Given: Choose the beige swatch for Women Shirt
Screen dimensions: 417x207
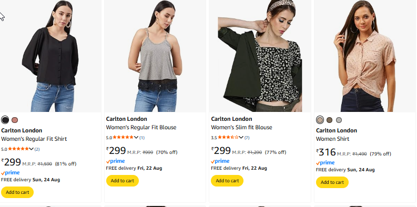Looking at the screenshot, I should [x=320, y=120].
